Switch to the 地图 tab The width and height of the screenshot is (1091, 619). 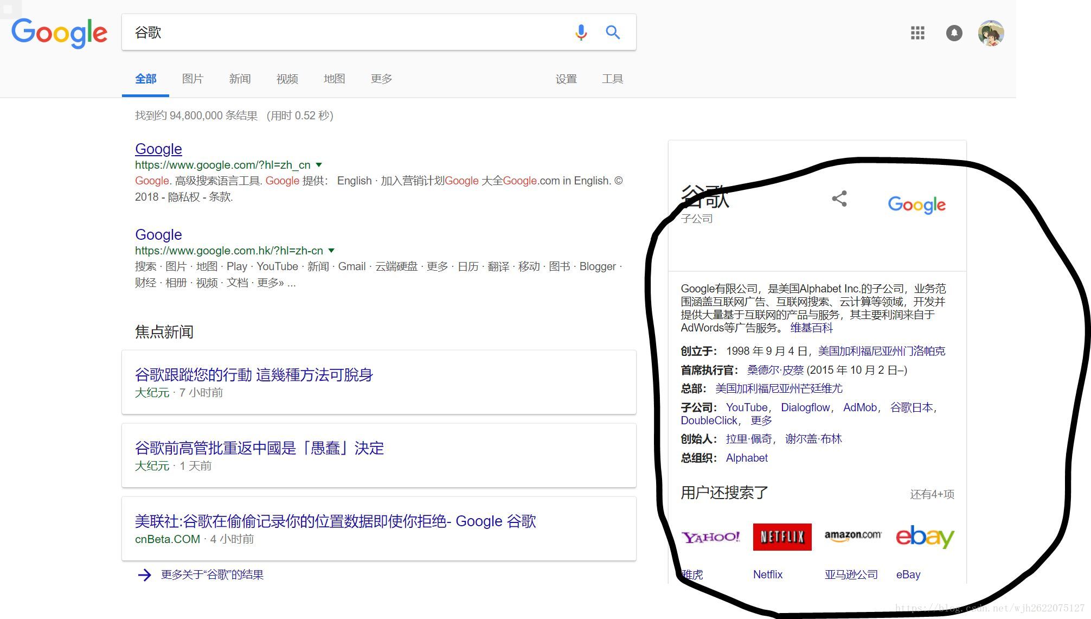point(334,79)
